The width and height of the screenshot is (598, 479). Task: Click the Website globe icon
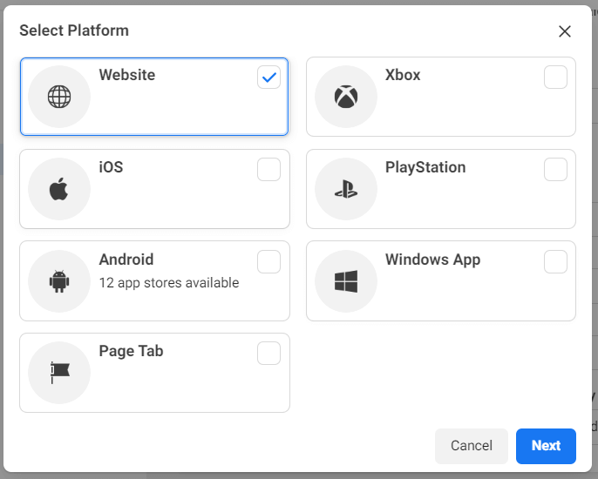[59, 97]
